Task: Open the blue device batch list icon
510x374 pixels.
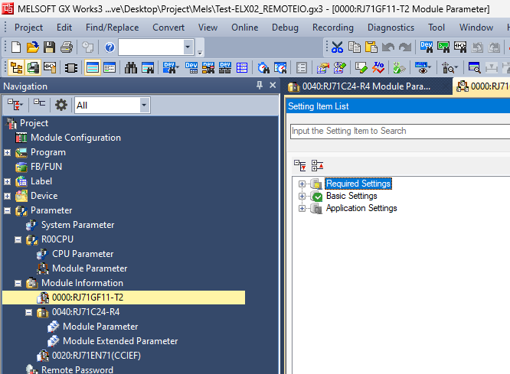Action: point(242,67)
